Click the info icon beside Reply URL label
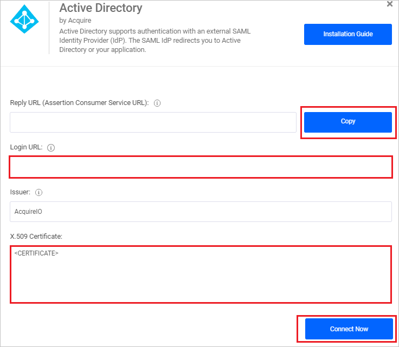399x347 pixels. pos(157,103)
